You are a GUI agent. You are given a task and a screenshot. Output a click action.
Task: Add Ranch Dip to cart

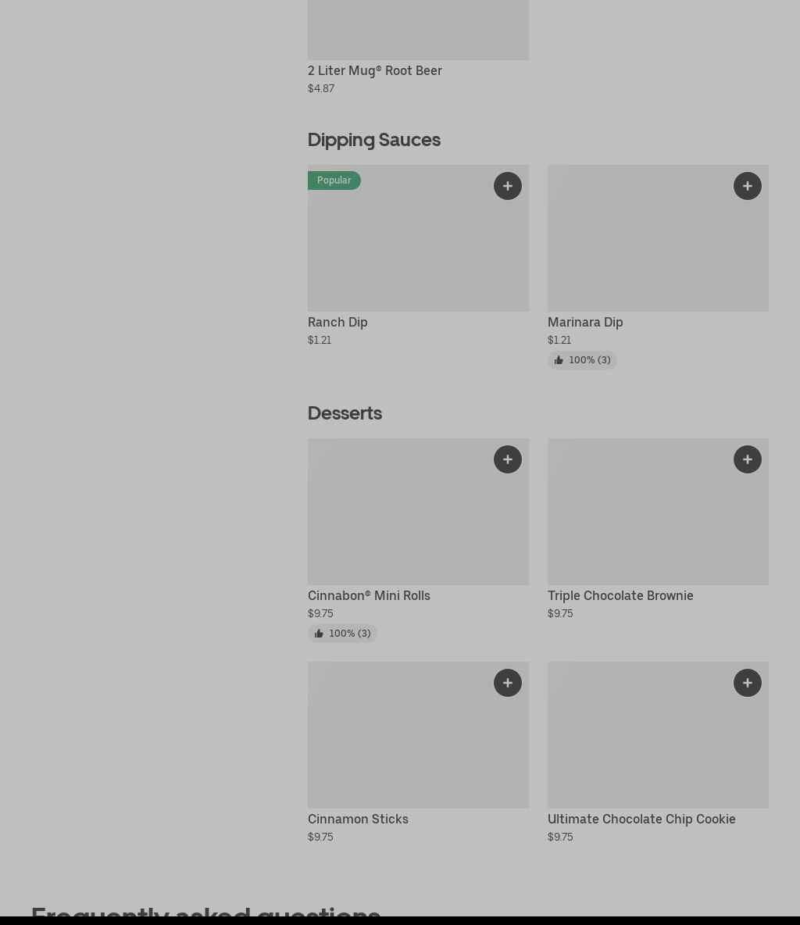pos(507,186)
